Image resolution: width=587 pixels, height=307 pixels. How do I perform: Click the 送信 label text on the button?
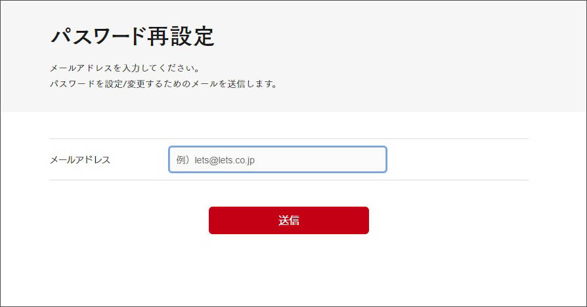[x=289, y=220]
